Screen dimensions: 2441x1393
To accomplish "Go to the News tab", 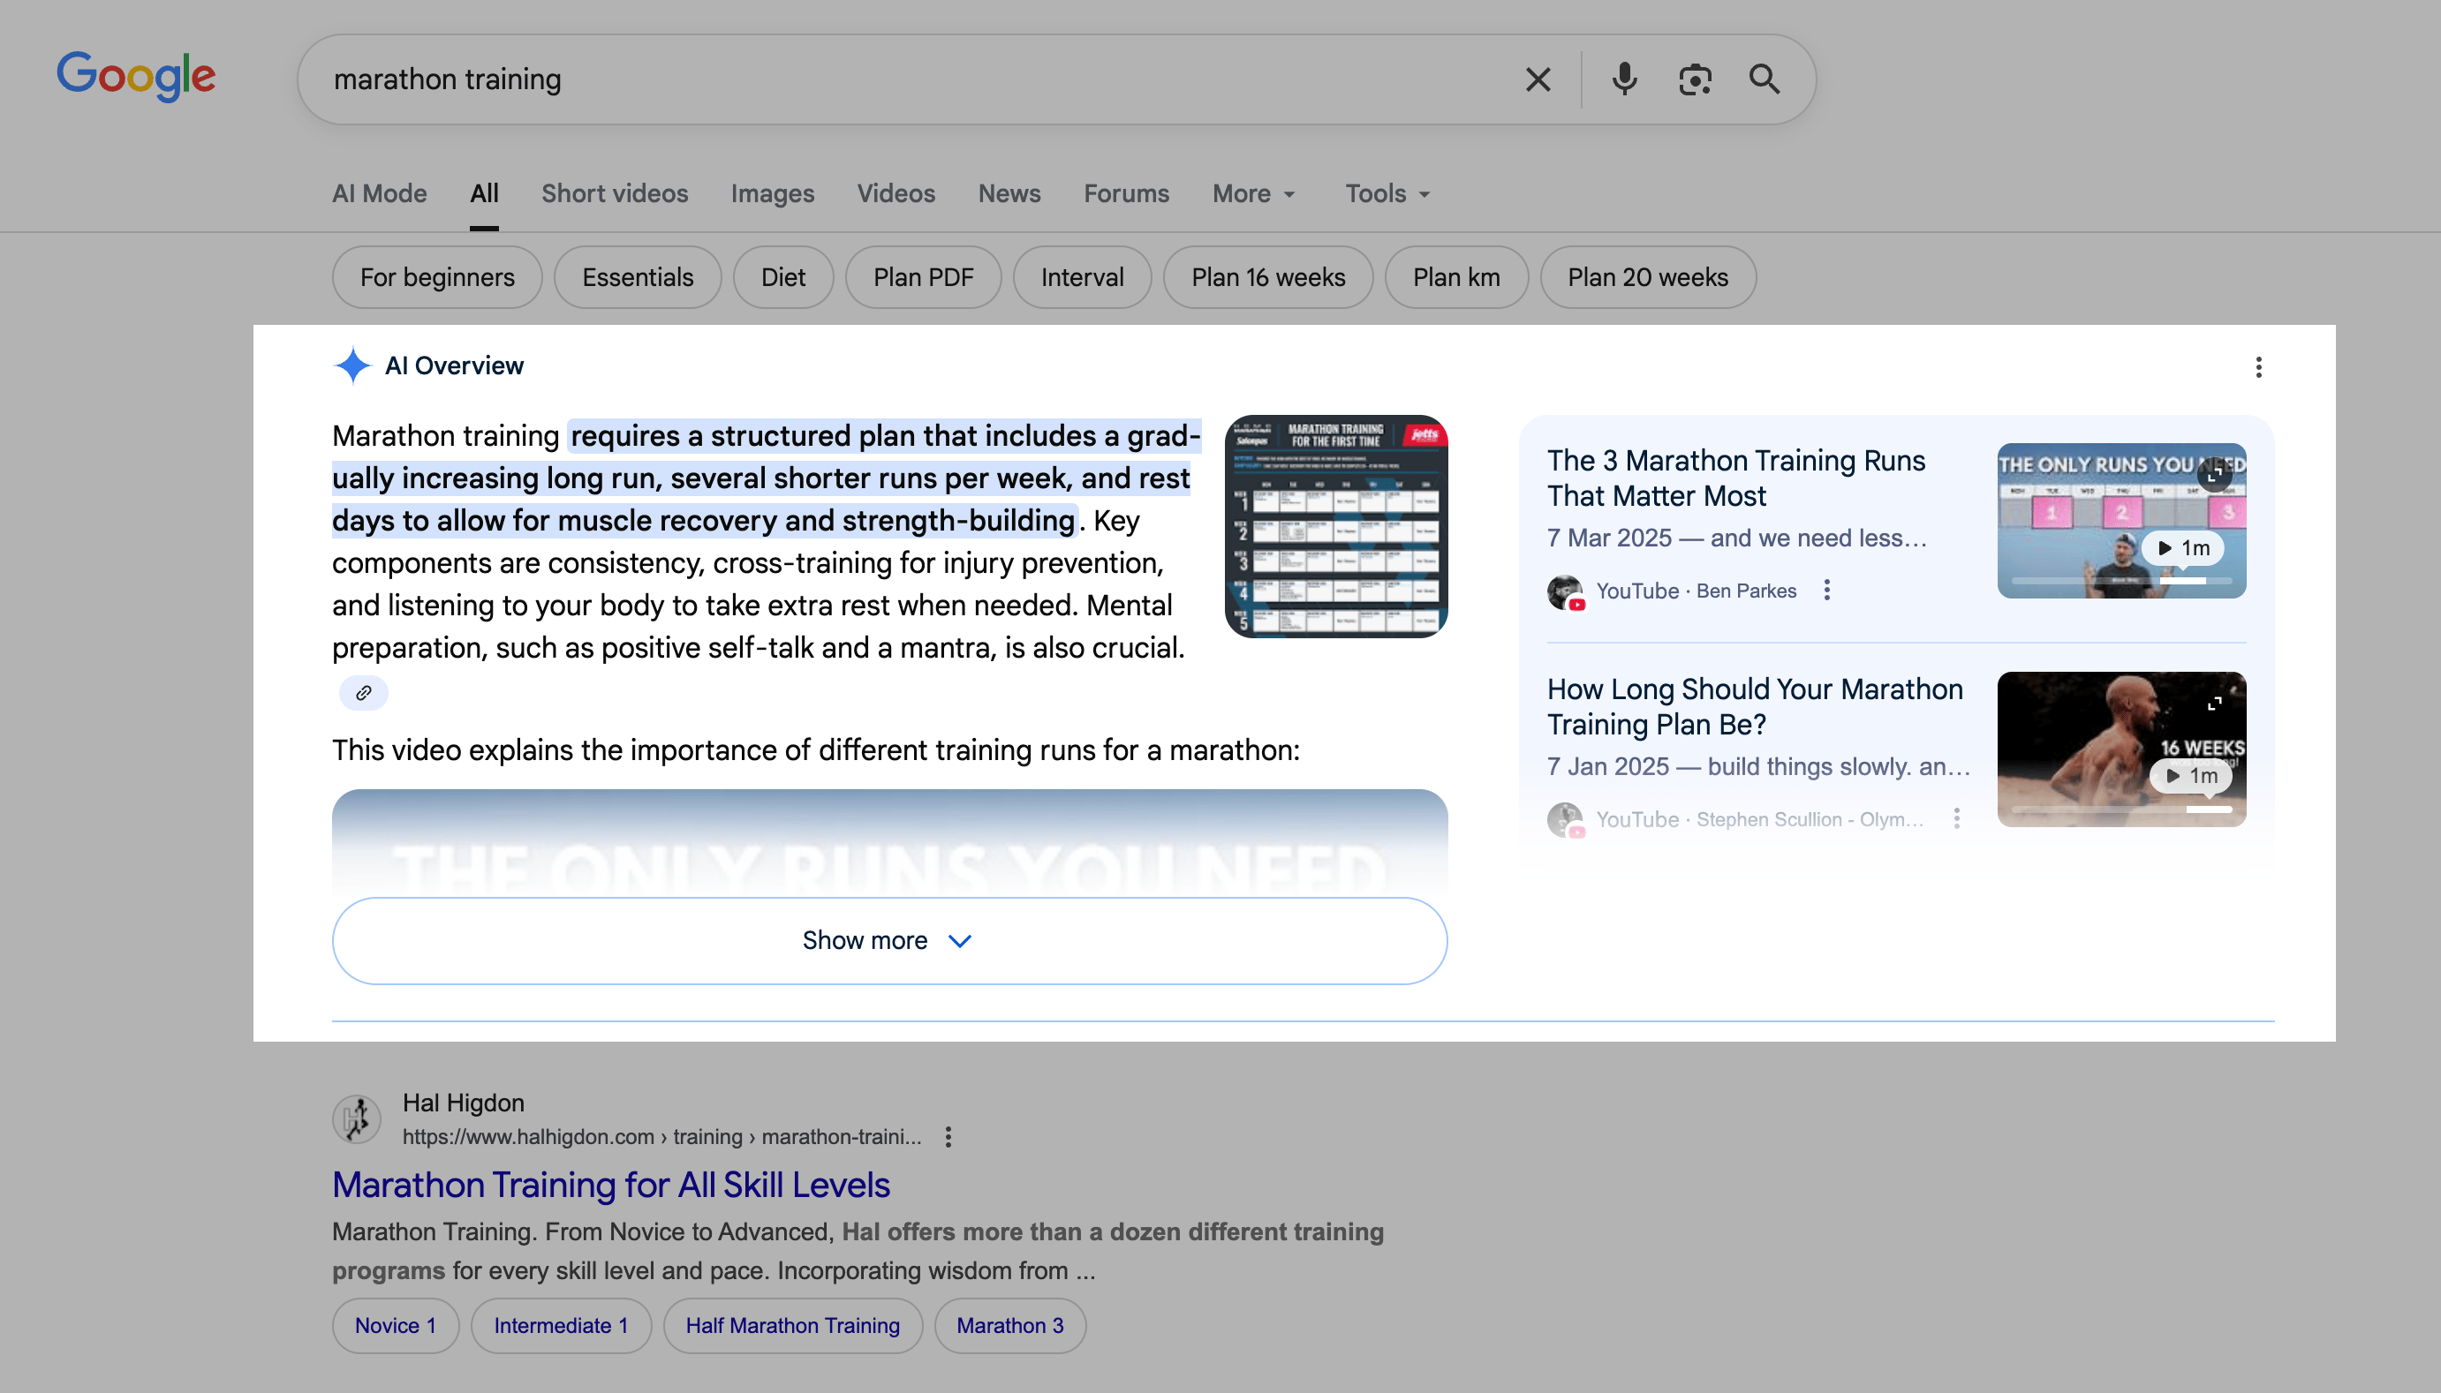I will pyautogui.click(x=1009, y=194).
